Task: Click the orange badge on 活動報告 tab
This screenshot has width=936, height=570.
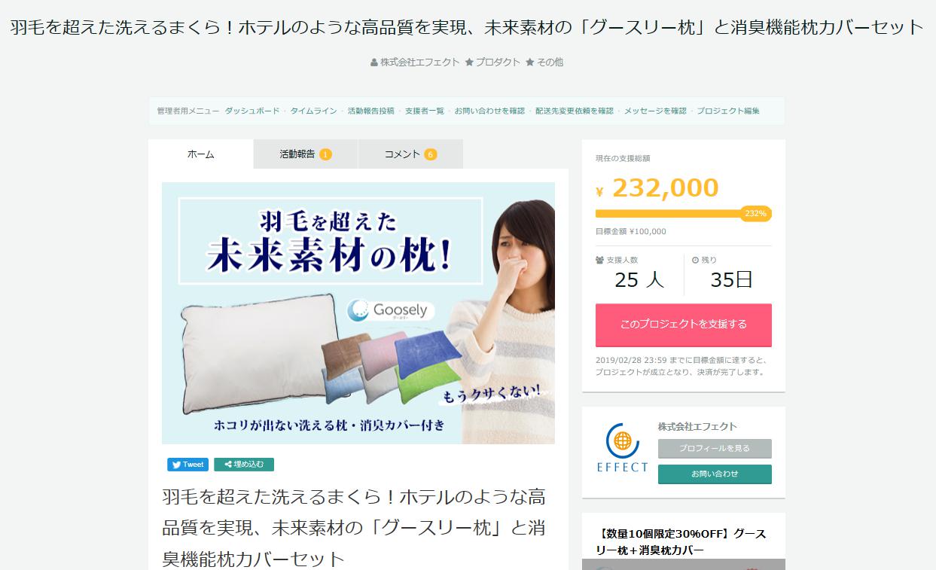Action: 325,154
